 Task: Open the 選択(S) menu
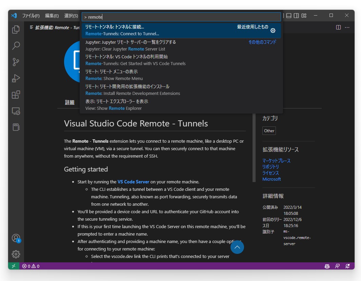[x=71, y=16]
